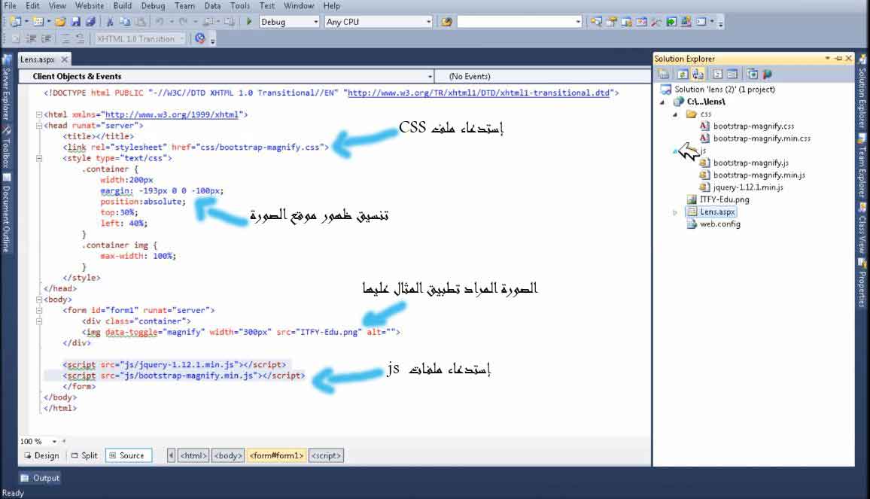This screenshot has height=499, width=870.
Task: Click the Save icon in the toolbar
Action: click(x=78, y=22)
